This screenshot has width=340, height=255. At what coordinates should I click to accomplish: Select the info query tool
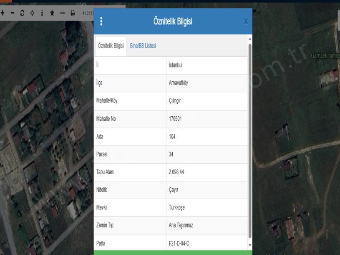tap(42, 13)
